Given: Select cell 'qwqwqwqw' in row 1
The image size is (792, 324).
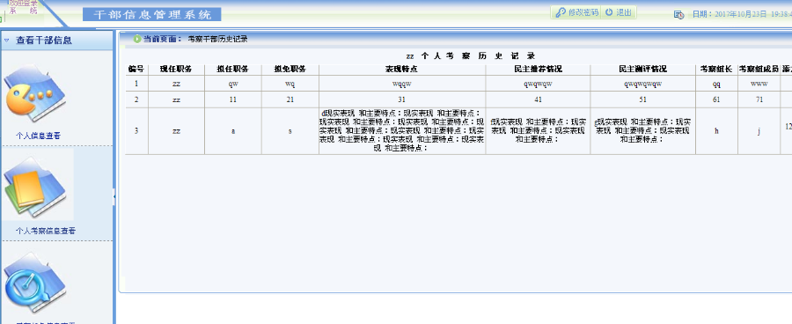Looking at the screenshot, I should (642, 84).
